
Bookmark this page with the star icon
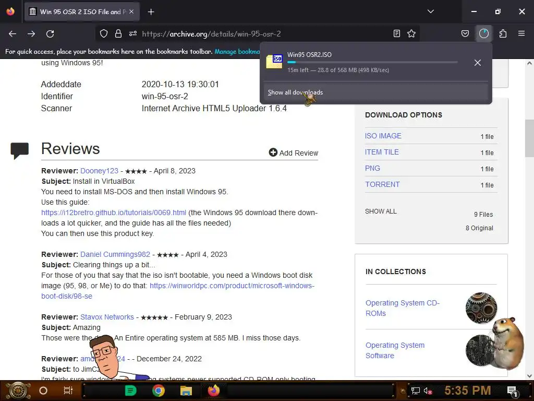click(x=411, y=34)
